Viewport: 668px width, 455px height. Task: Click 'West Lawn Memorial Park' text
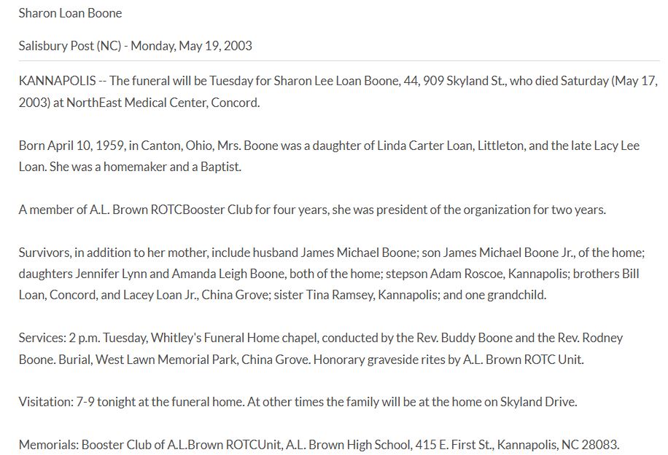coord(166,360)
